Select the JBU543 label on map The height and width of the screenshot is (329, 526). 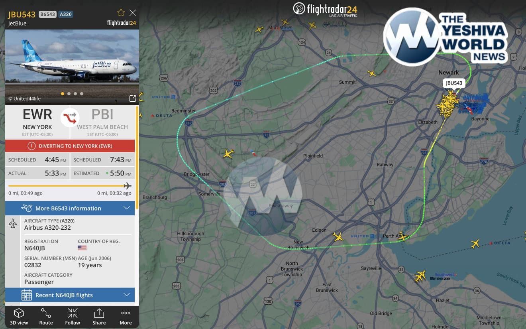pyautogui.click(x=454, y=83)
